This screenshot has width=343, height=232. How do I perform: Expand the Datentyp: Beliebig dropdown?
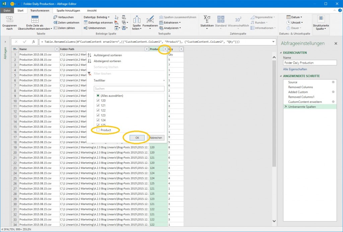[96, 17]
